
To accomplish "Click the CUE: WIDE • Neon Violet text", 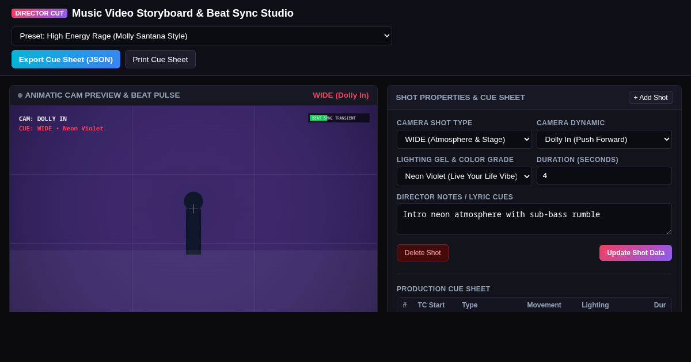I will click(x=61, y=129).
